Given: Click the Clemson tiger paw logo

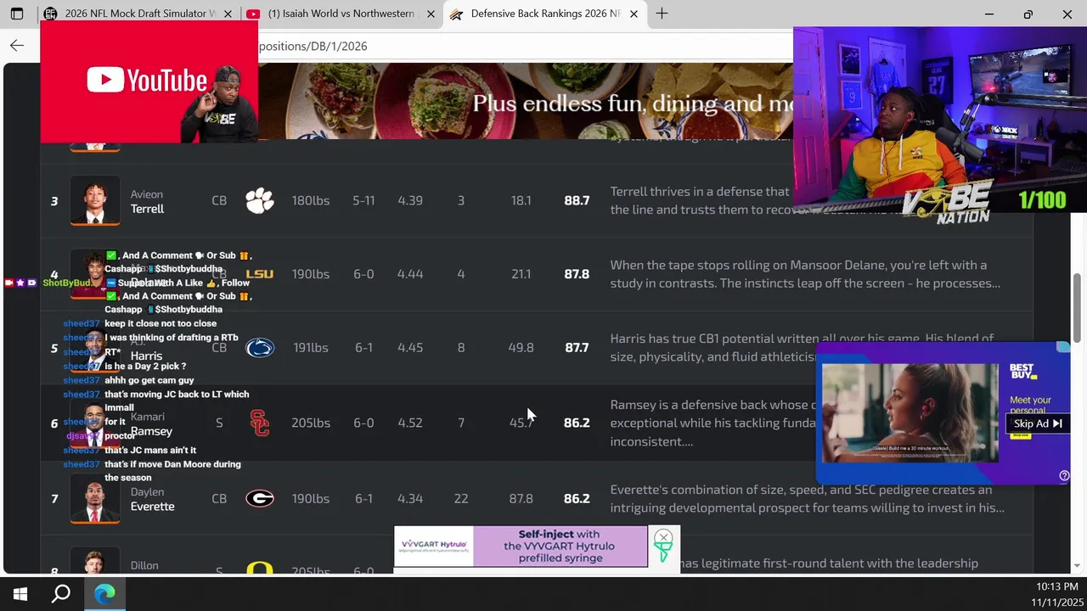Looking at the screenshot, I should click(x=260, y=200).
